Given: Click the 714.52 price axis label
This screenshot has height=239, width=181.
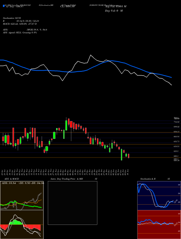Looking at the screenshot, I should point(176,122).
